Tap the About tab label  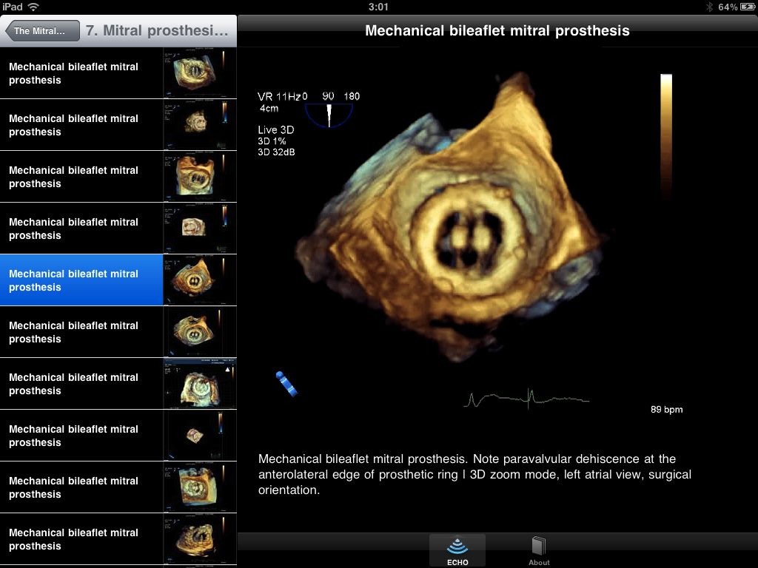539,562
